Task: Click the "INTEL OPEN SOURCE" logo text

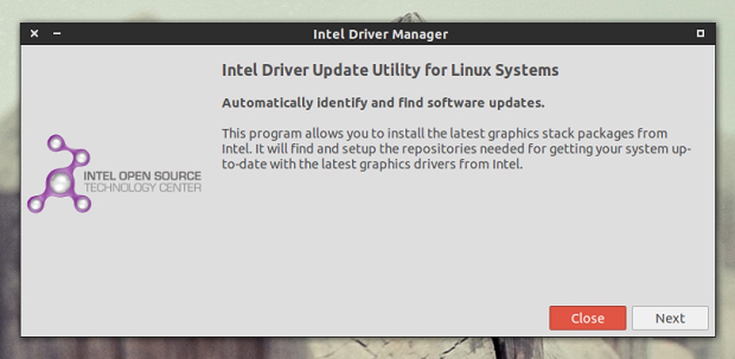Action: pos(142,177)
